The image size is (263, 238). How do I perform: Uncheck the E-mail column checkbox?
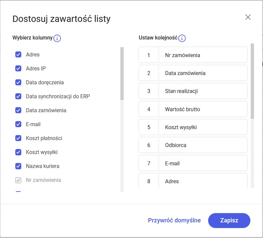pos(18,124)
